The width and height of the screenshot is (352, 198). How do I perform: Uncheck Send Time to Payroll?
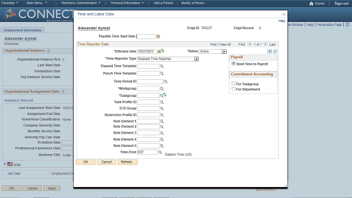[x=233, y=64]
